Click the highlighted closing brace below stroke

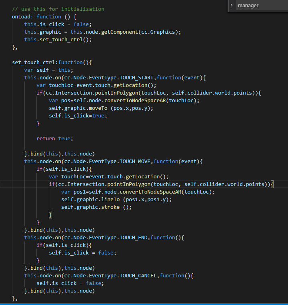point(50,215)
